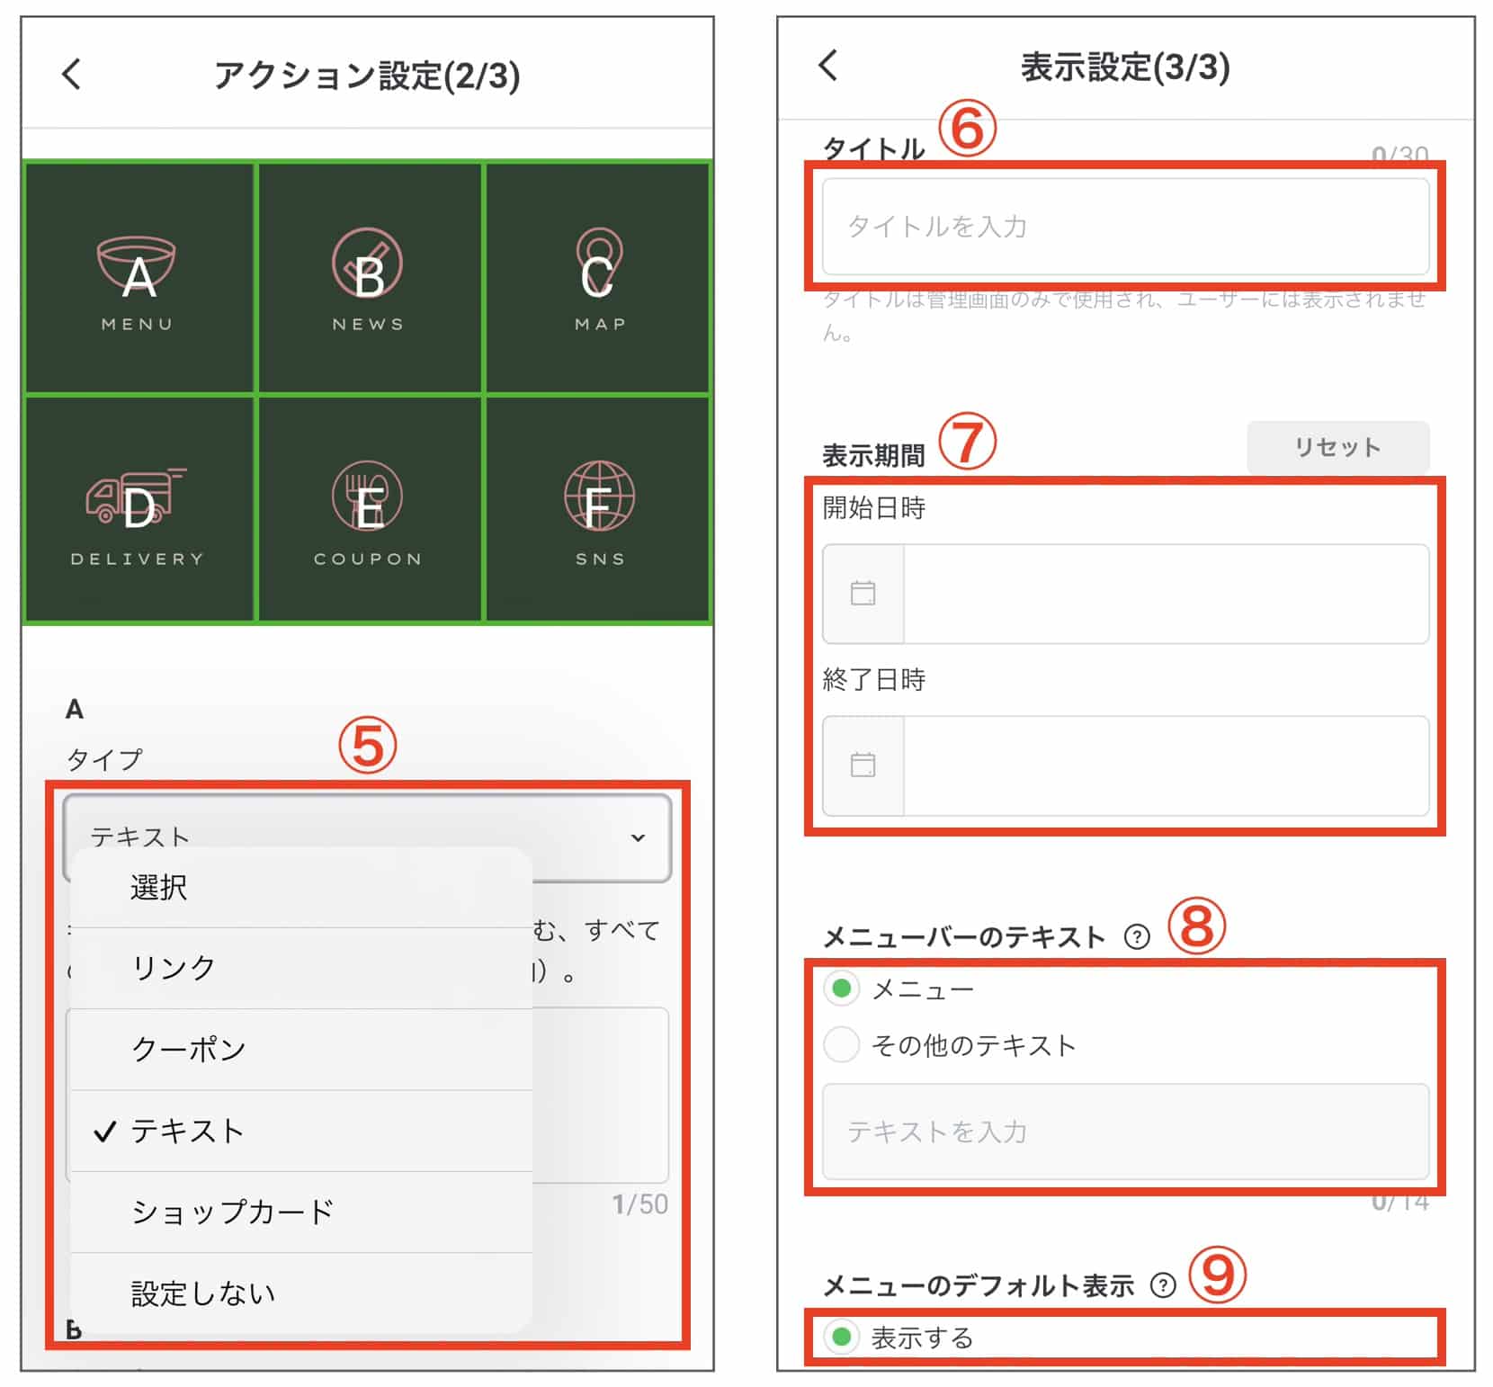Select the 表示する radio button
Image resolution: width=1493 pixels, height=1387 pixels.
coord(841,1338)
